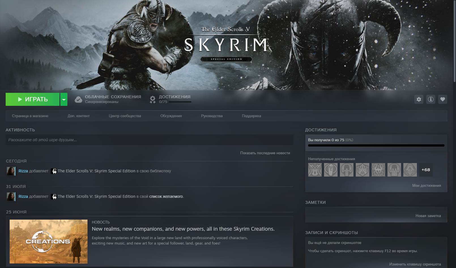Click the cloud saves cloud icon
This screenshot has width=456, height=268.
[x=78, y=99]
